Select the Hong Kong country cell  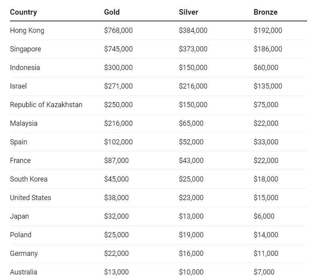(x=27, y=30)
